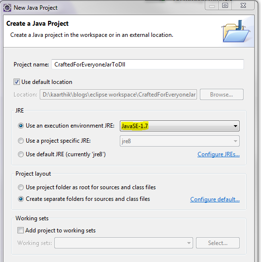The height and width of the screenshot is (262, 261).
Task: Open the Configure JREs... link
Action: tap(219, 154)
